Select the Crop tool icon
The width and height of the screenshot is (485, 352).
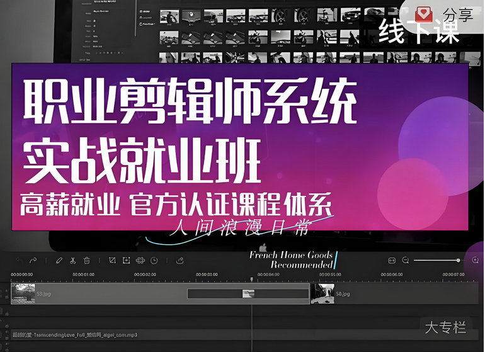112,260
